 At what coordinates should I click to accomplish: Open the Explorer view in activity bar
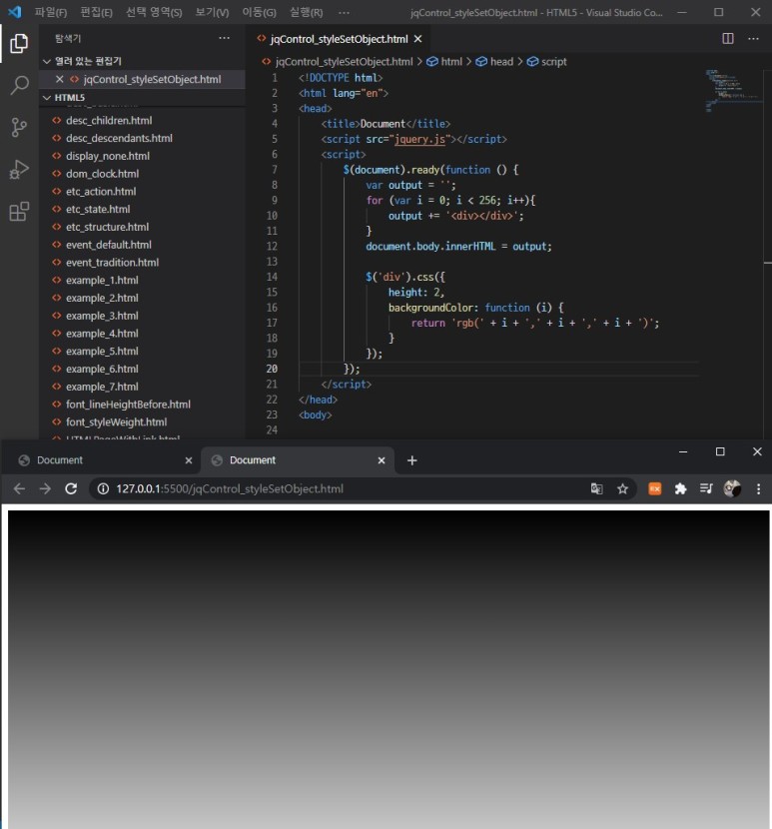point(19,43)
